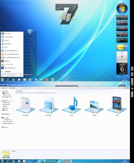Open the Organize dropdown in Explorer
The image size is (134, 163).
tap(4, 88)
